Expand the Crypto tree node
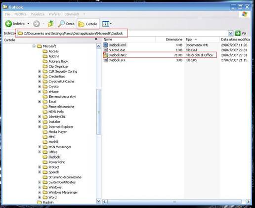The width and height of the screenshot is (255, 208). pos(40,86)
